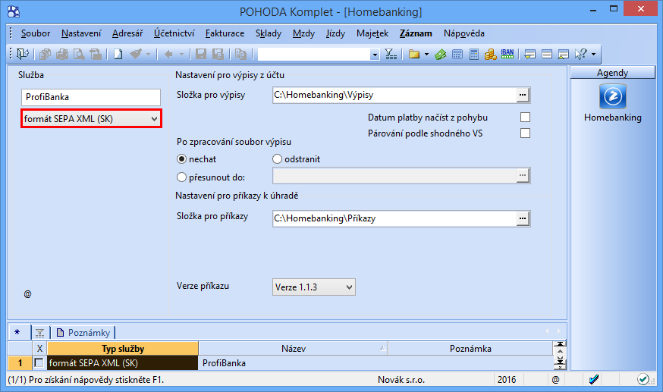Open the Adresář menu
Screen dimensions: 663x392
(127, 33)
